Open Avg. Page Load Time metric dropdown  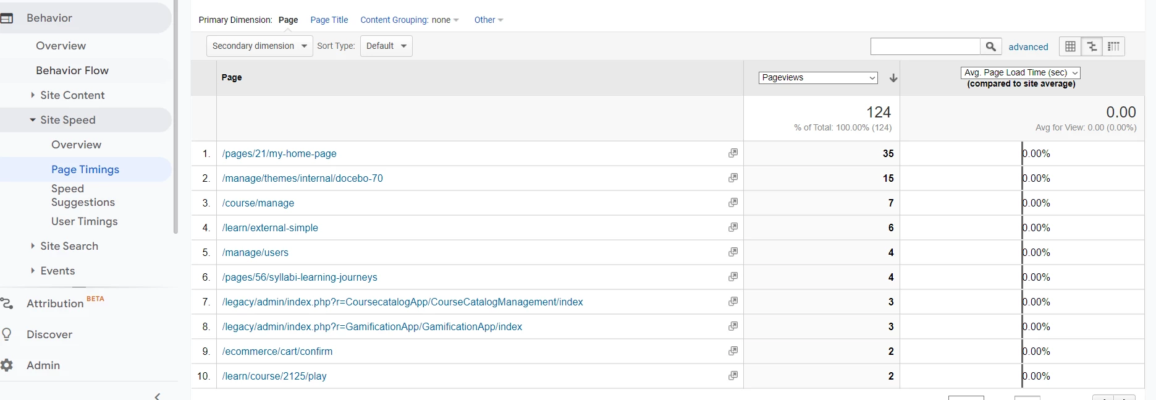1021,73
